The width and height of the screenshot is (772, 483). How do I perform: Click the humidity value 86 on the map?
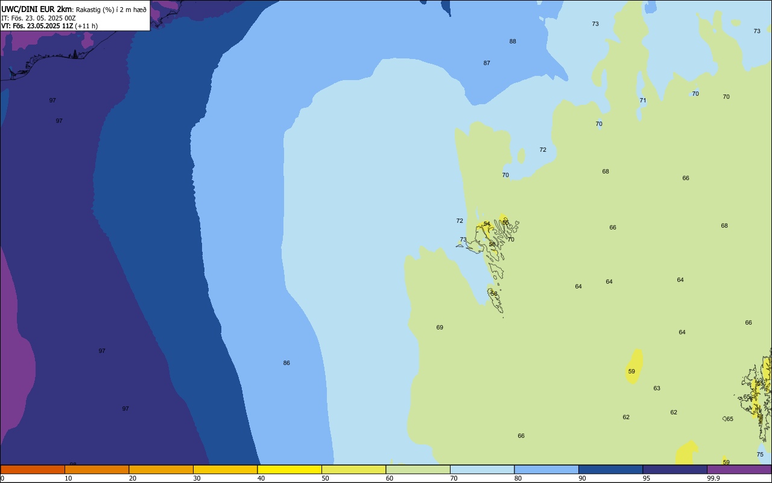tap(286, 363)
